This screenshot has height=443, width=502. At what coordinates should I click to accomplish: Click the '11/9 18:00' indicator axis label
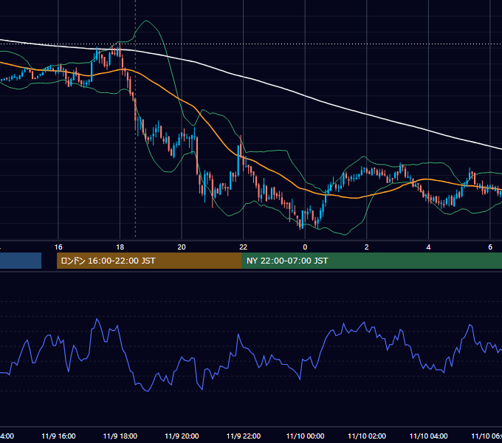[120, 436]
